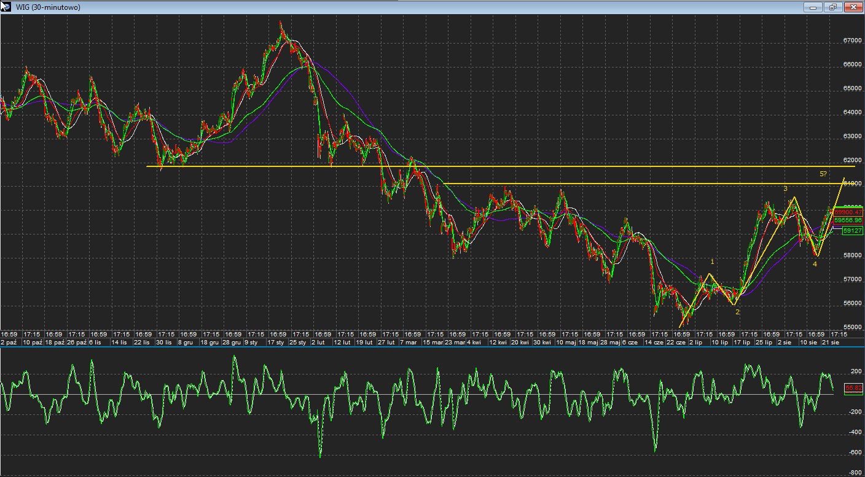Click the red oscillator value tag
This screenshot has width=865, height=477.
(853, 388)
